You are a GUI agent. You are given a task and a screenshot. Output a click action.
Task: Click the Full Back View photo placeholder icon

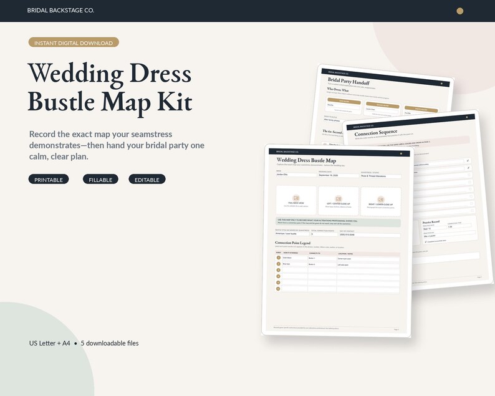click(x=296, y=198)
